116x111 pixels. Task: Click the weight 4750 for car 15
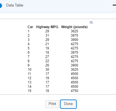(74, 91)
